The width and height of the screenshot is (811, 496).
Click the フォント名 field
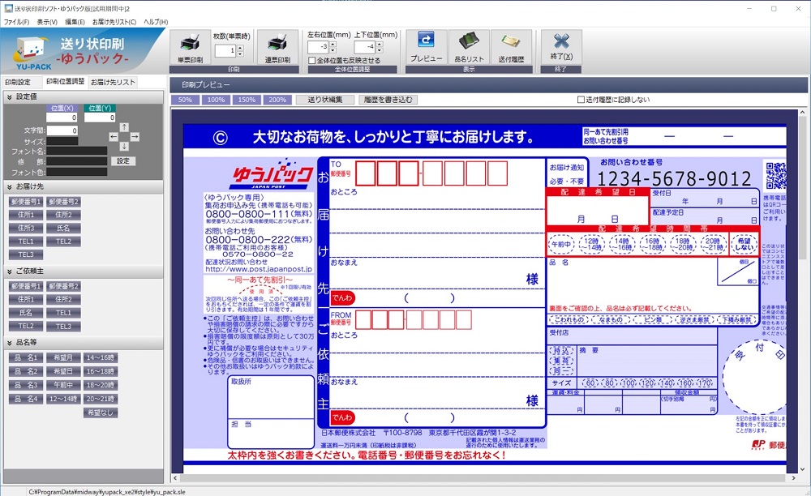[x=76, y=152]
